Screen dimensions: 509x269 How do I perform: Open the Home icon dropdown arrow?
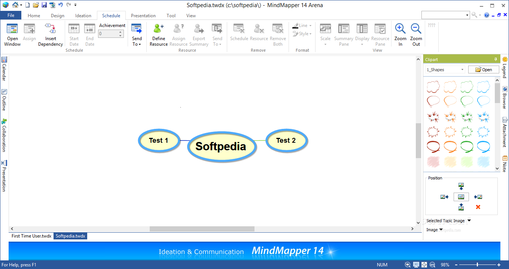point(21,5)
